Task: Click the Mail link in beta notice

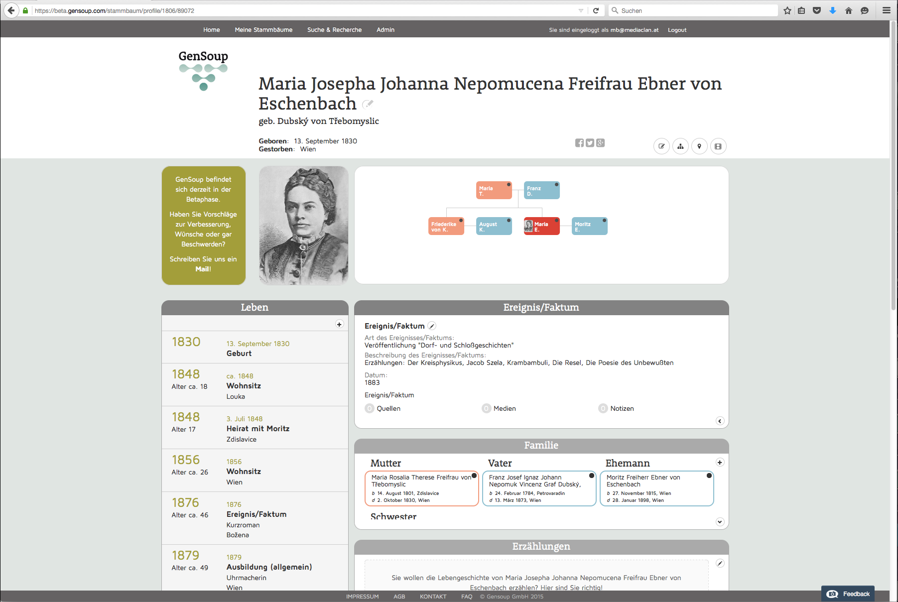Action: (202, 269)
